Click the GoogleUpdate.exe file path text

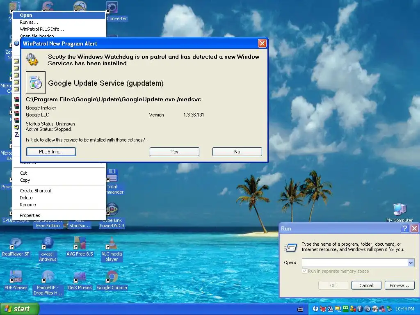[x=113, y=99]
